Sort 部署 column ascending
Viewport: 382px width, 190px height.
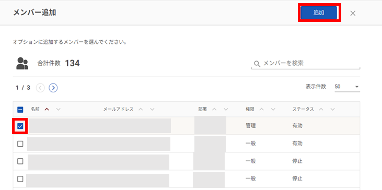pos(214,110)
